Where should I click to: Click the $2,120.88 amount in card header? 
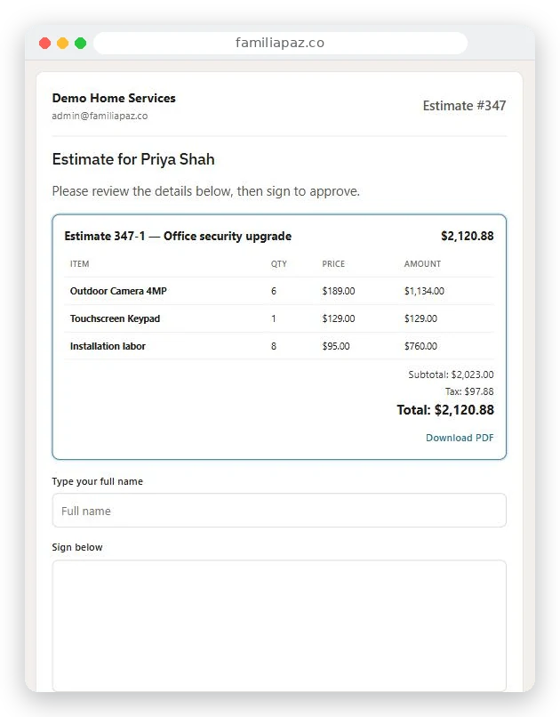pos(468,236)
